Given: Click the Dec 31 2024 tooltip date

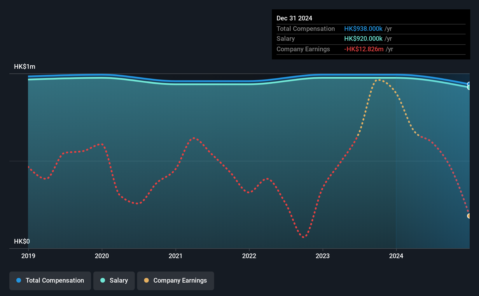Looking at the screenshot, I should click(294, 18).
